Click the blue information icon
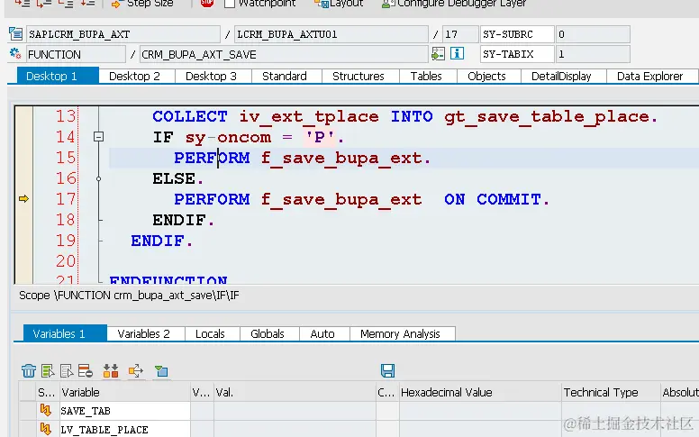699x437 pixels. pos(457,54)
